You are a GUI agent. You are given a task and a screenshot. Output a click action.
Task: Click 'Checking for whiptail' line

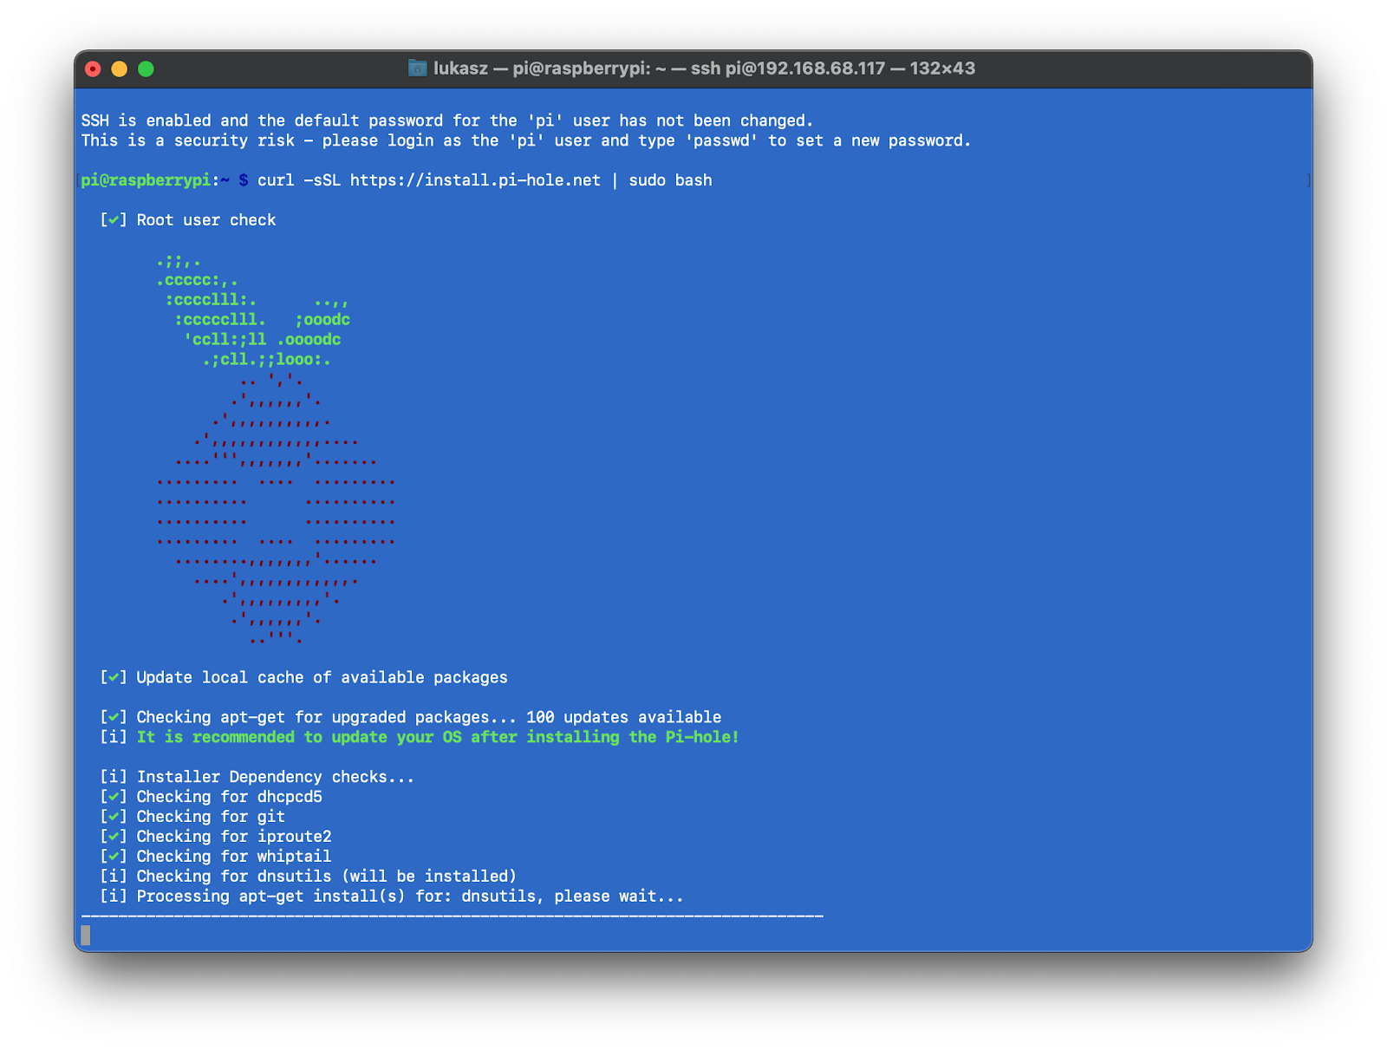click(216, 857)
